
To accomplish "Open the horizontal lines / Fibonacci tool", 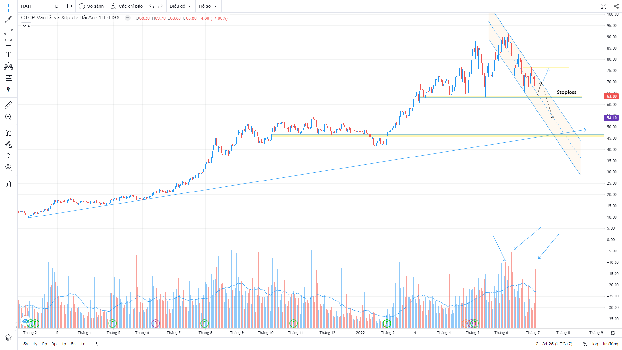I will tap(8, 31).
